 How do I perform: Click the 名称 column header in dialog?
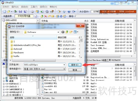(33, 37)
